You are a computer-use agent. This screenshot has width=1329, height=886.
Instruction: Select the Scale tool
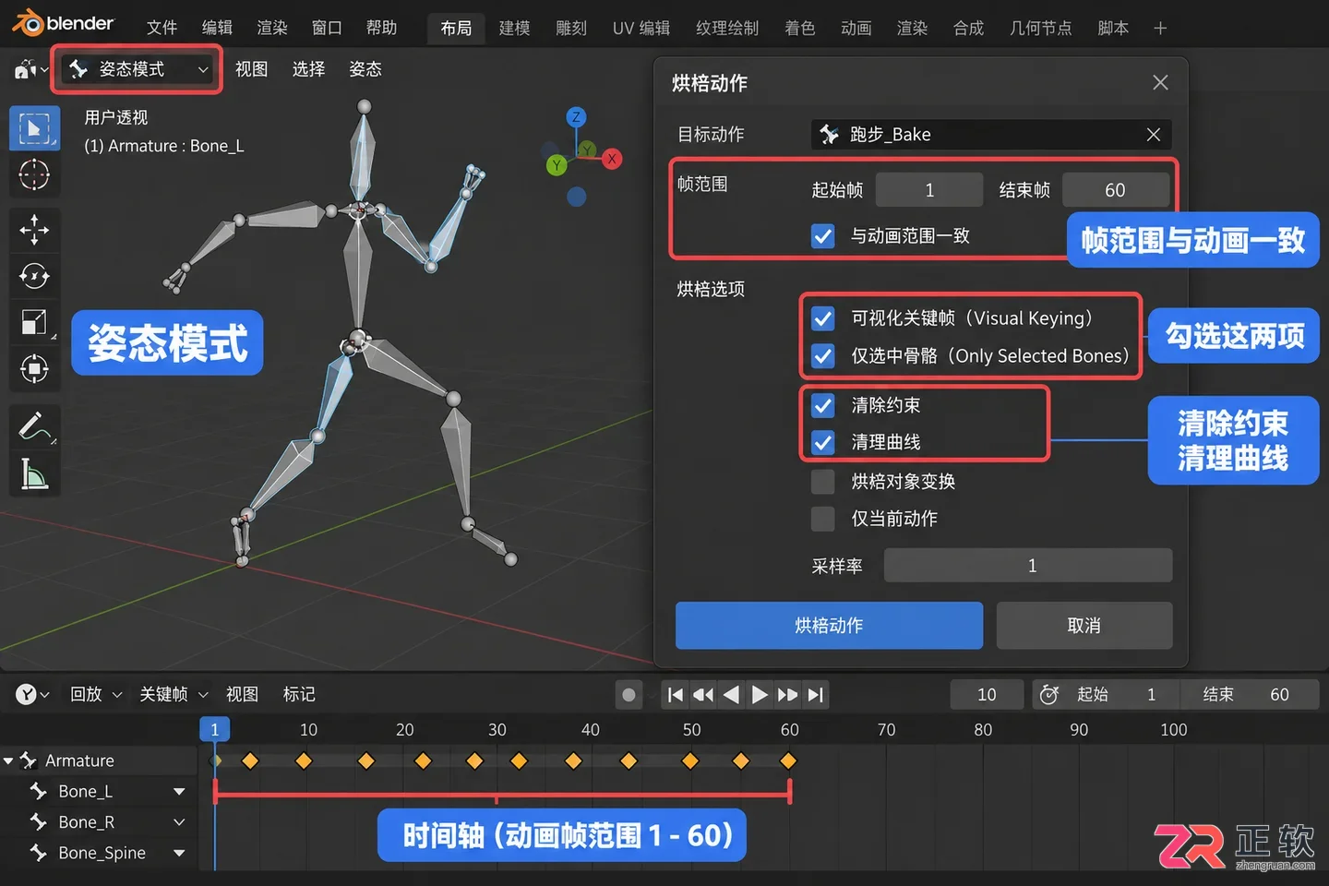[34, 322]
